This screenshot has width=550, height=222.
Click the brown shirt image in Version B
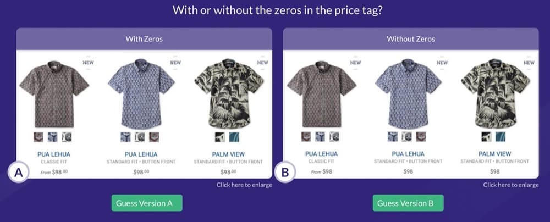click(322, 94)
